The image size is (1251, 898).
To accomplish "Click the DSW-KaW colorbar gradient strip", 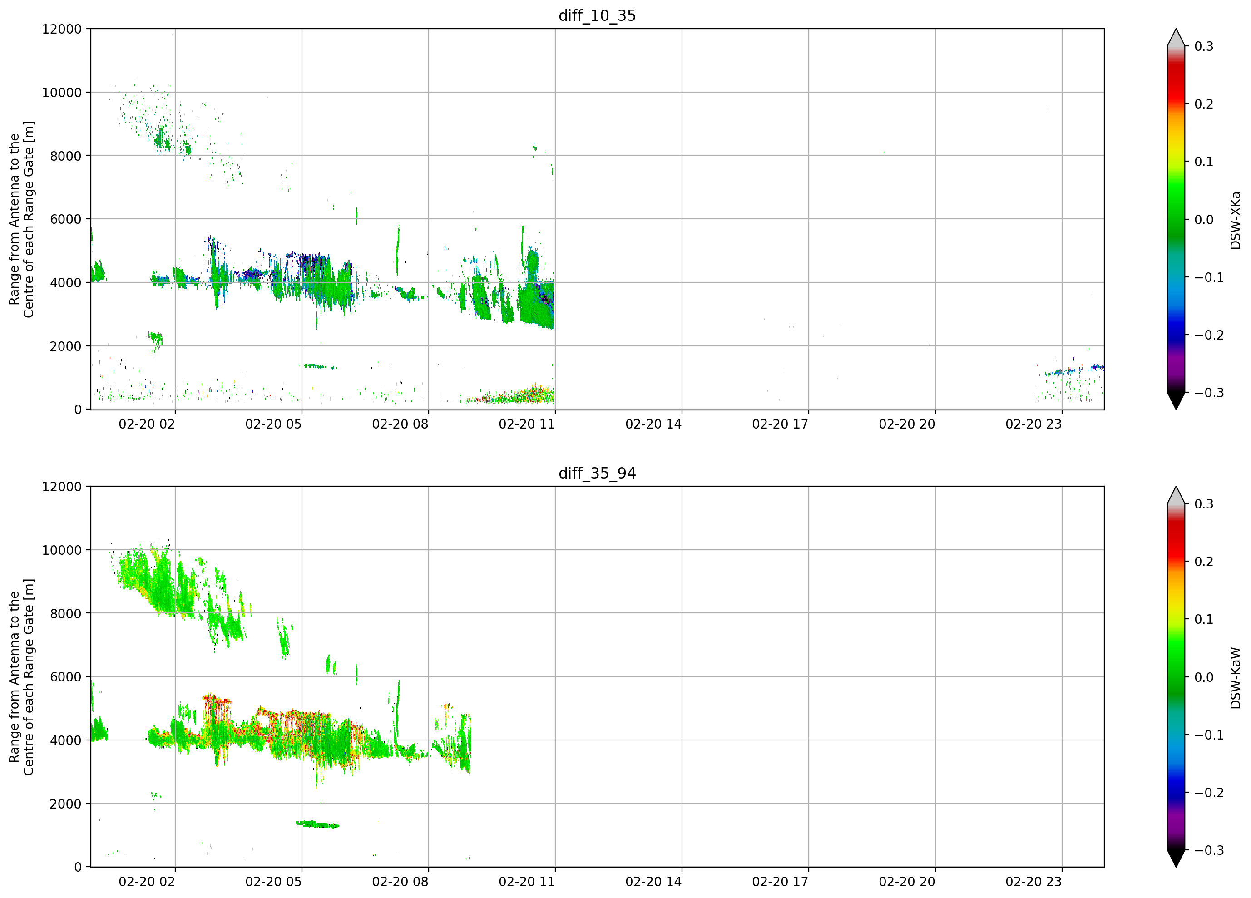I will 1176,677.
